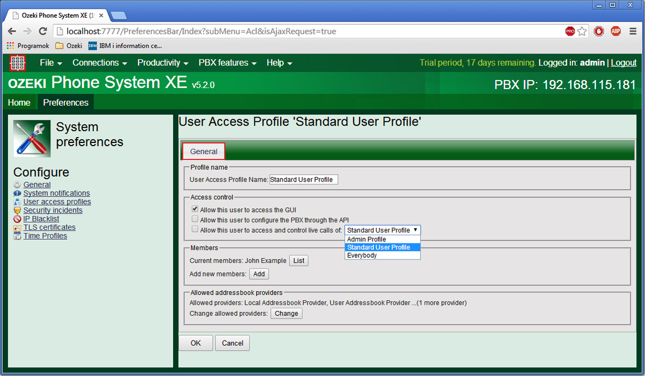Go back with browser back arrow
The width and height of the screenshot is (645, 376).
click(12, 31)
